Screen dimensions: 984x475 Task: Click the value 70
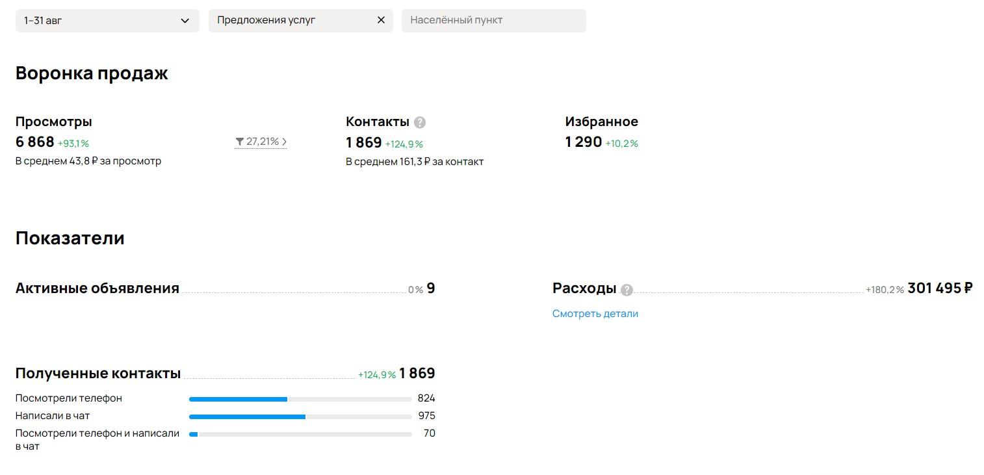(x=430, y=433)
